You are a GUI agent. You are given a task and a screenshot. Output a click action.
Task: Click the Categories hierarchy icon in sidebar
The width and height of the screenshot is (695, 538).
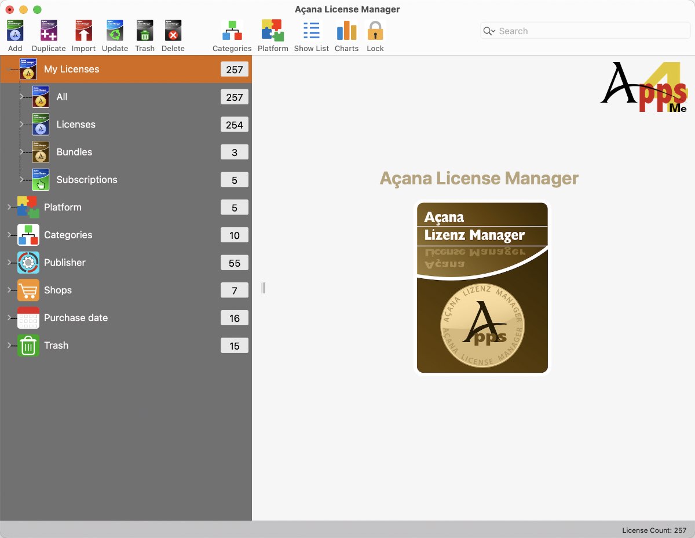[28, 235]
